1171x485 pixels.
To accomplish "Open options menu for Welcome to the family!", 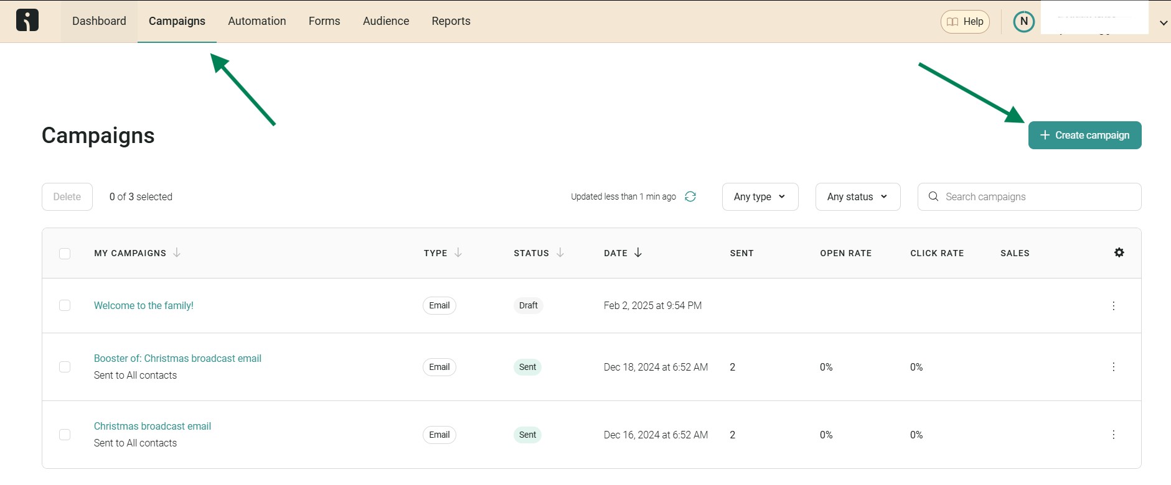I will [1113, 305].
